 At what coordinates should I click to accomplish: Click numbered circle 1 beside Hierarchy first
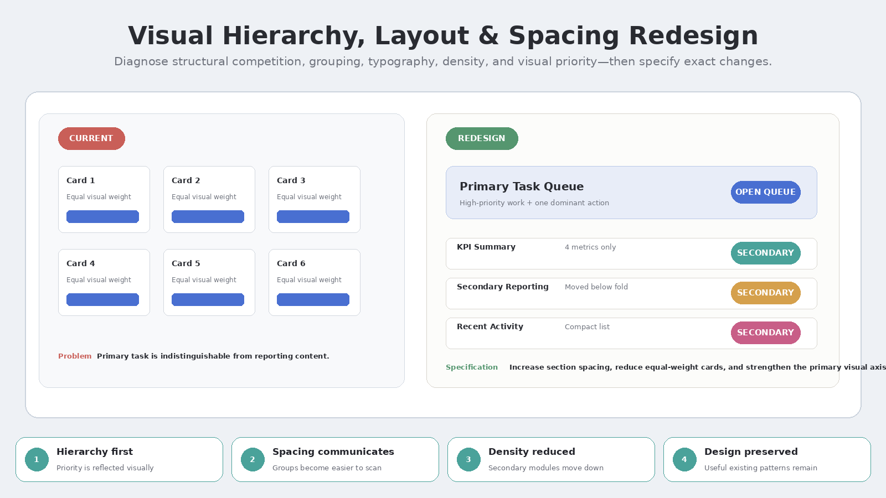coord(37,459)
